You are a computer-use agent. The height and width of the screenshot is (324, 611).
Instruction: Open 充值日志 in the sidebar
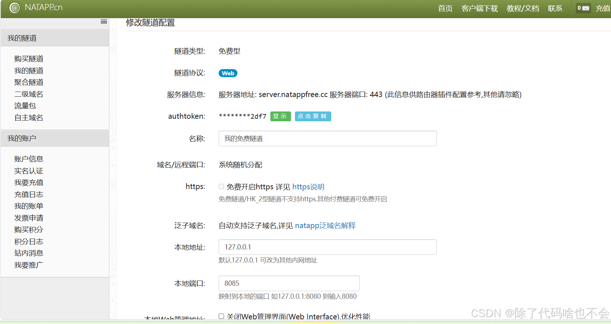(x=29, y=194)
